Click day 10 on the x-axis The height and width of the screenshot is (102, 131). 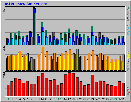(42, 99)
